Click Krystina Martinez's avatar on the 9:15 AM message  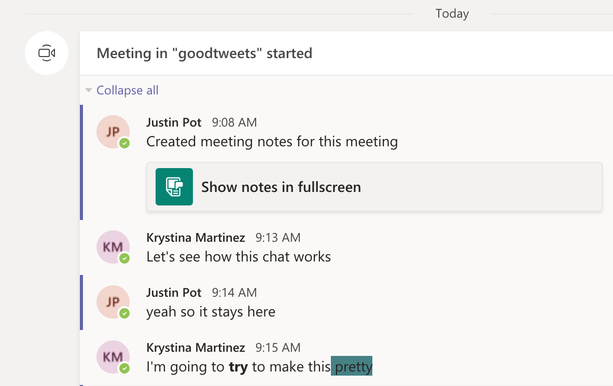113,356
